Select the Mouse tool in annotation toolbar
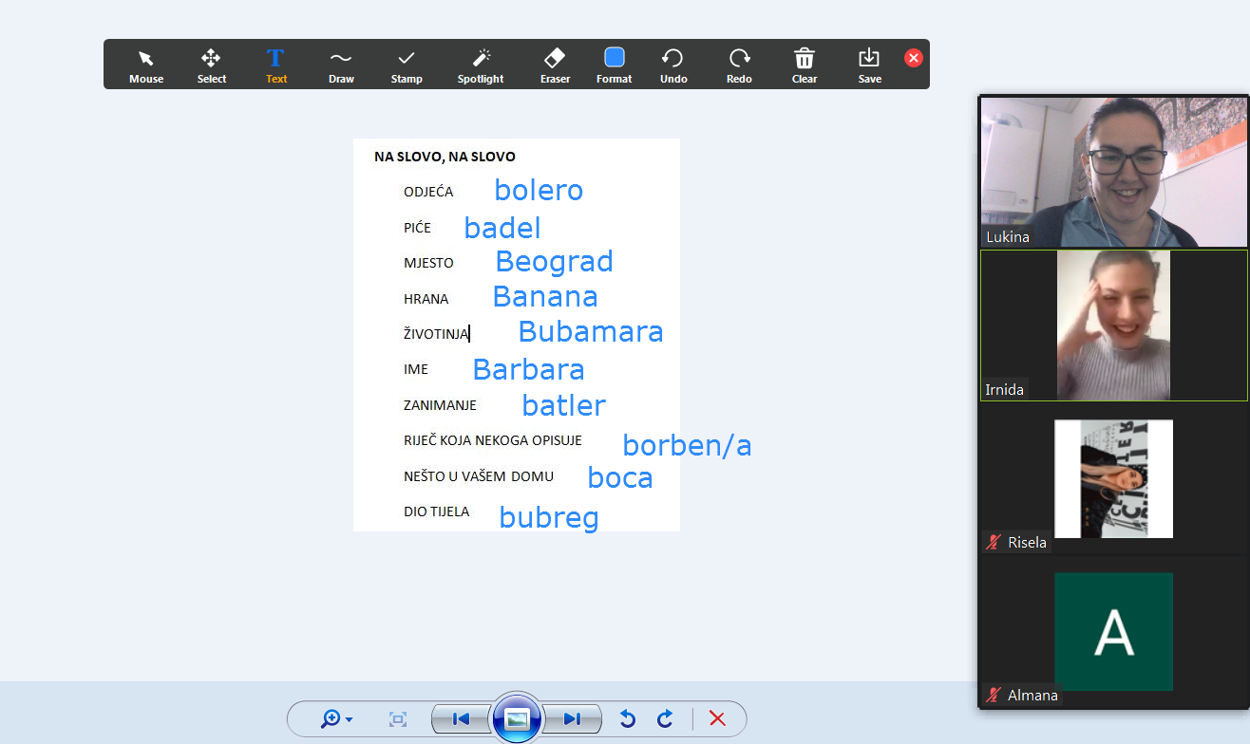Image resolution: width=1250 pixels, height=744 pixels. click(146, 65)
